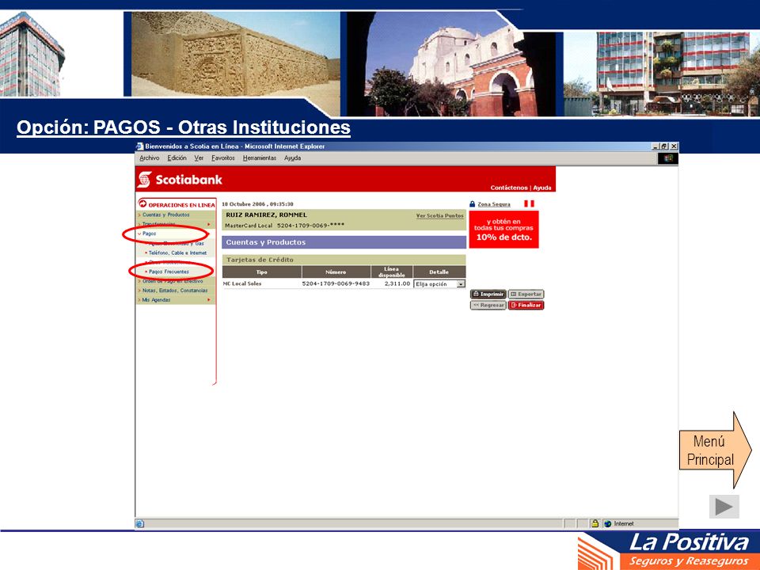Click the status bar page icon

tap(139, 523)
